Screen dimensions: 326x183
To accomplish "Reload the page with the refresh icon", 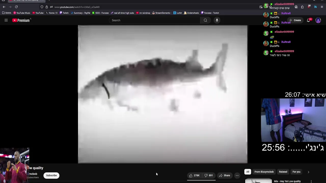I will (x=16, y=7).
